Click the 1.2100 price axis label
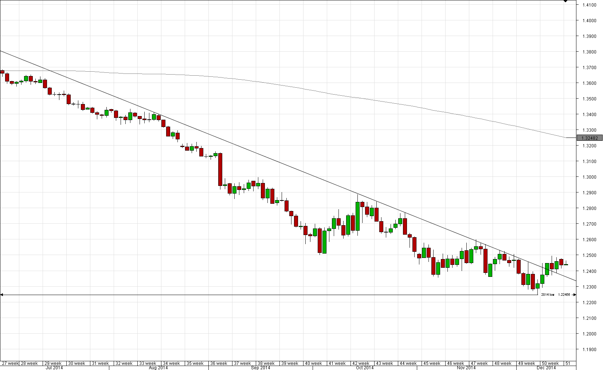Image resolution: width=603 pixels, height=370 pixels. point(589,318)
